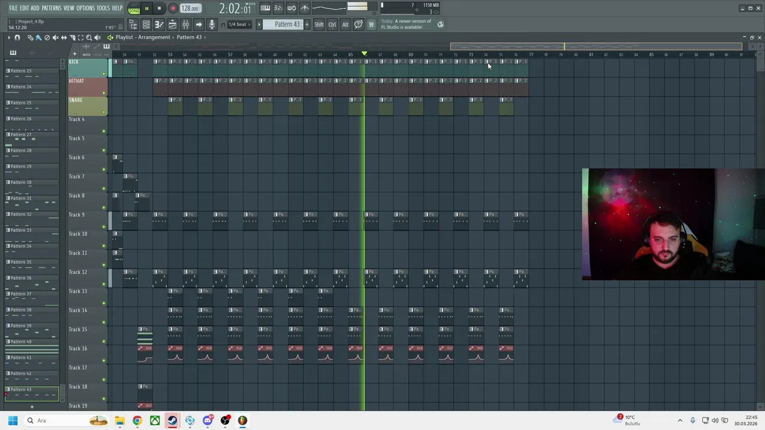The image size is (765, 430).
Task: Click the Alt button
Action: pos(345,24)
